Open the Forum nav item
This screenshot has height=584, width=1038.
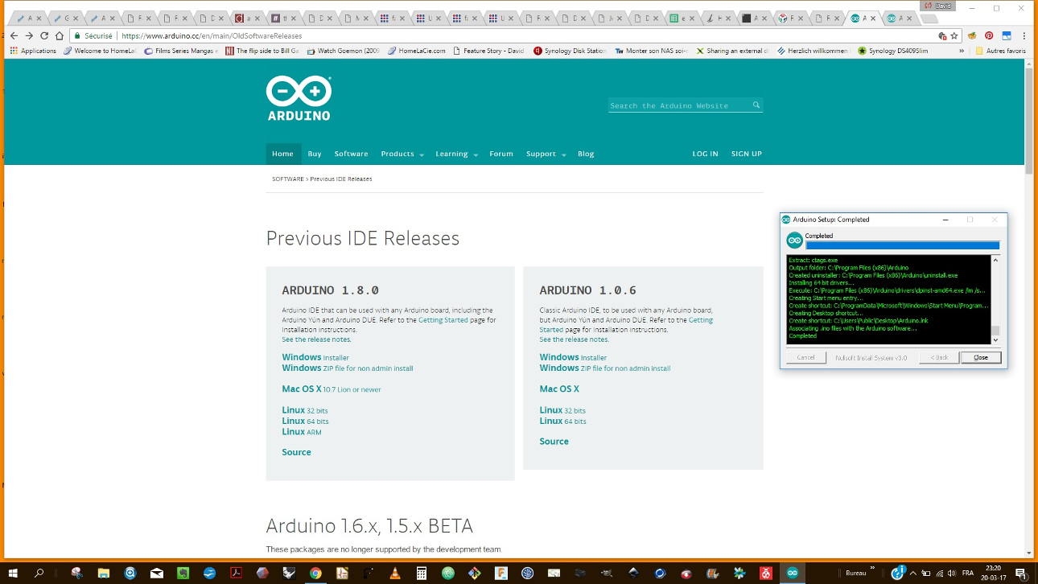[501, 154]
